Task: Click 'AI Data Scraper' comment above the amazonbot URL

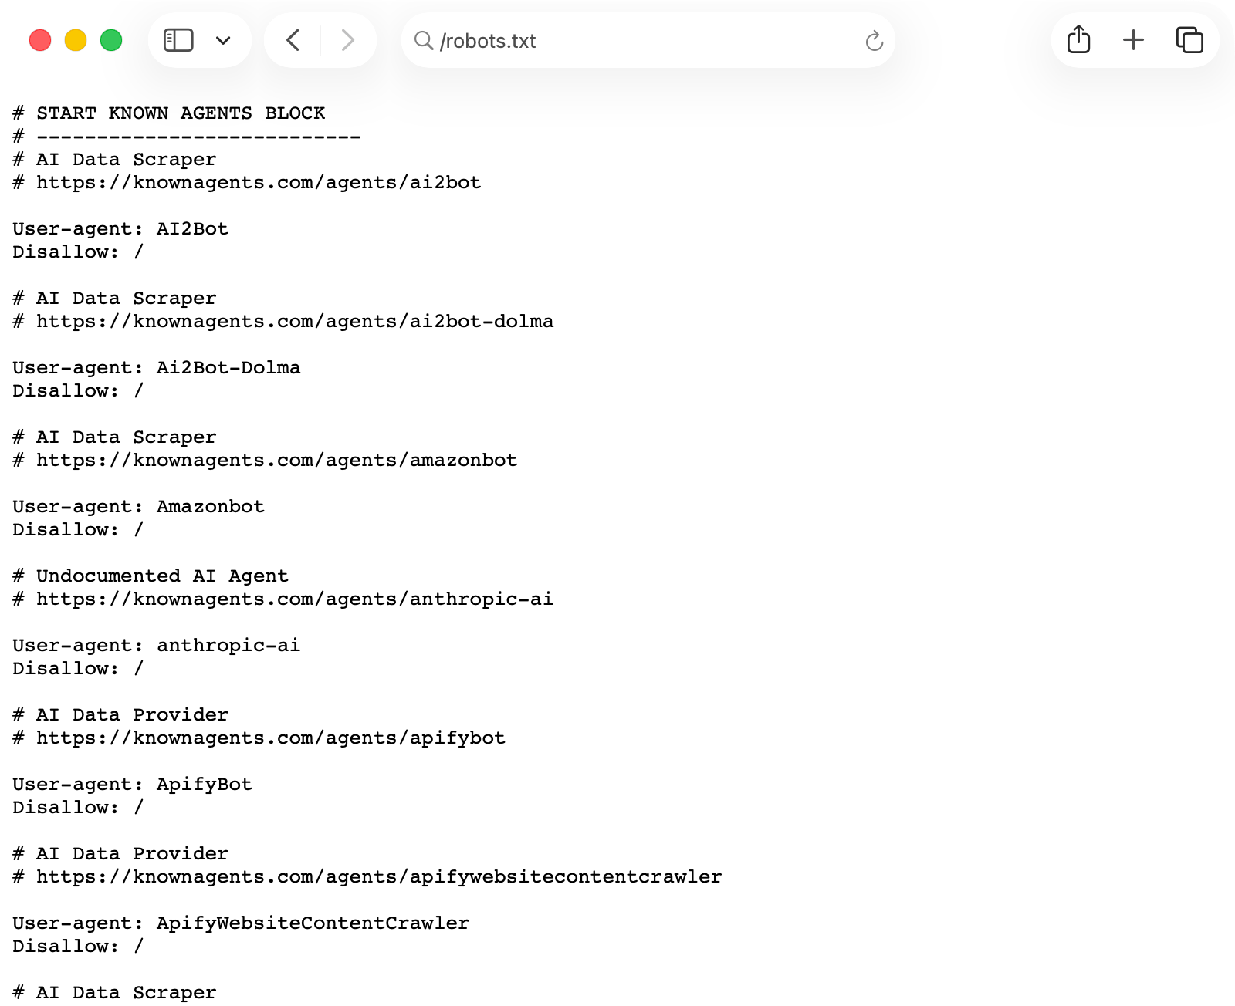Action: click(127, 437)
